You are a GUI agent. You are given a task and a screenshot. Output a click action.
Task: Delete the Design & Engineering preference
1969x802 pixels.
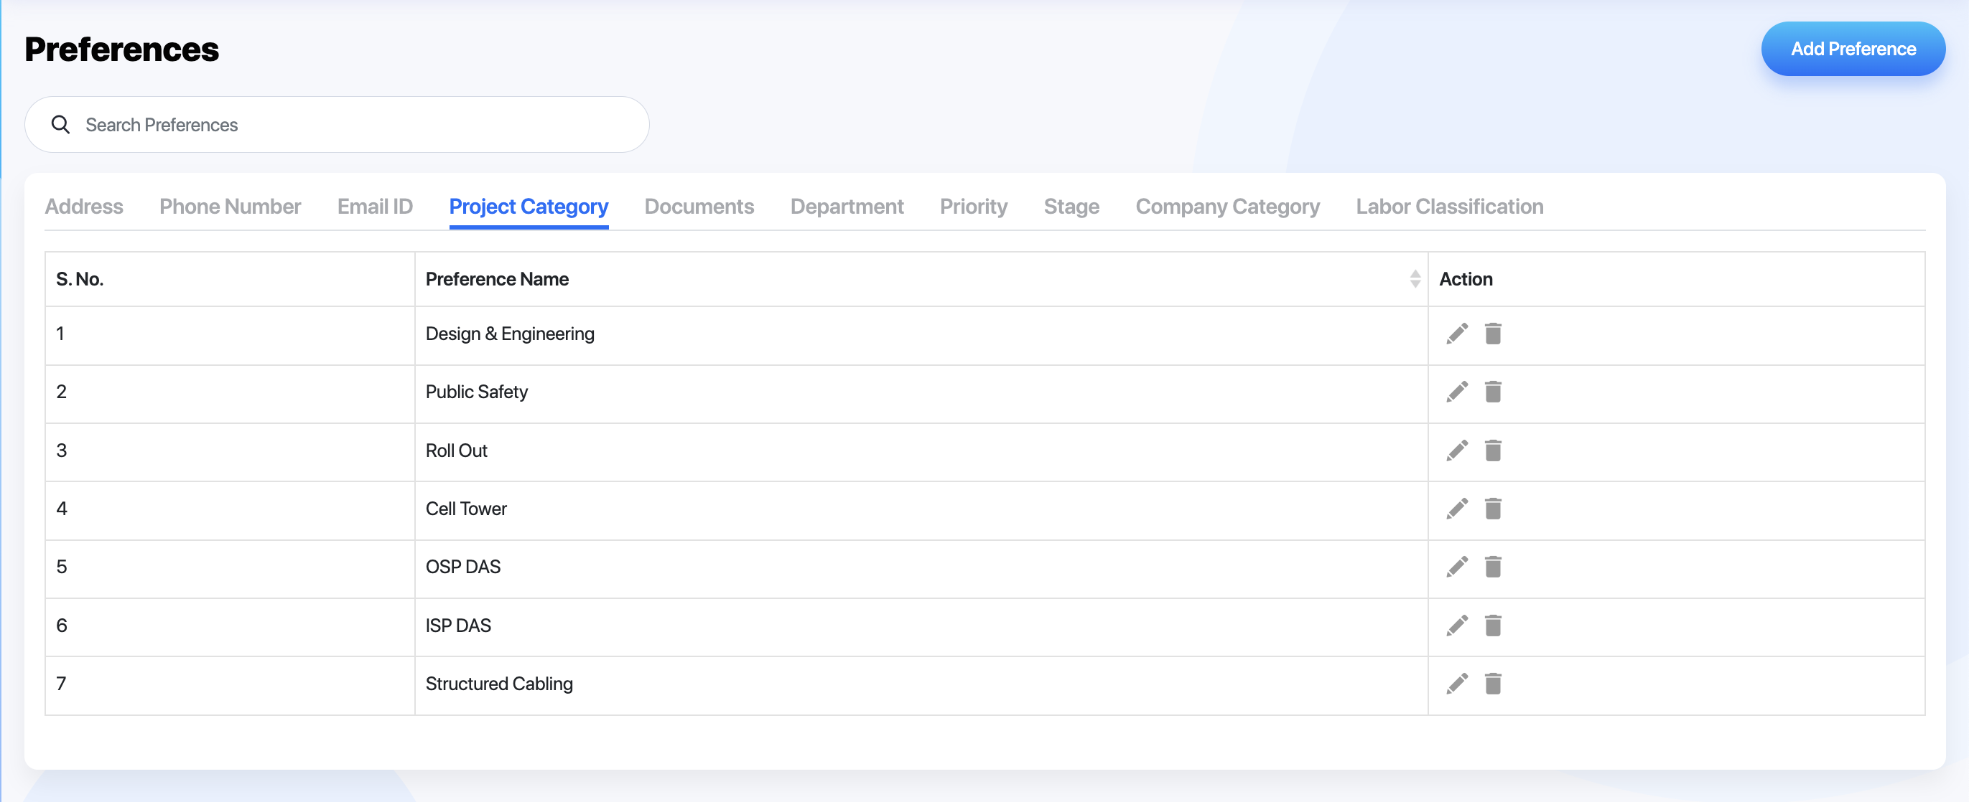pos(1493,334)
